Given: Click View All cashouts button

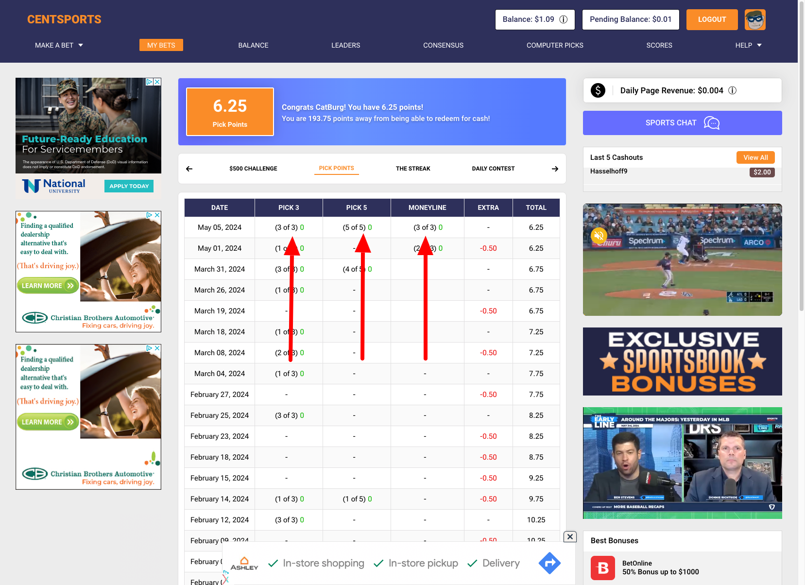Looking at the screenshot, I should coord(755,157).
